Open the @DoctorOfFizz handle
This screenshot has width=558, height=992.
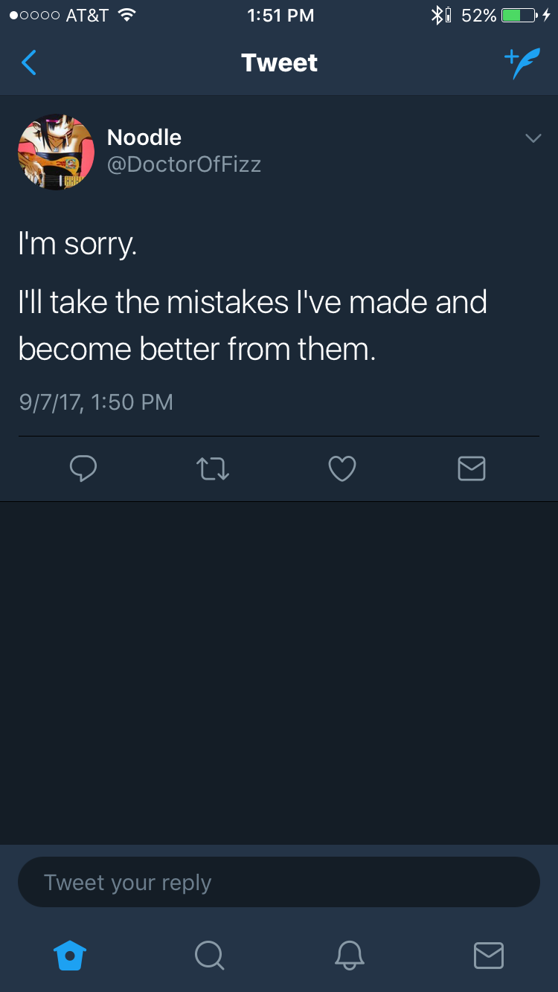click(x=184, y=164)
